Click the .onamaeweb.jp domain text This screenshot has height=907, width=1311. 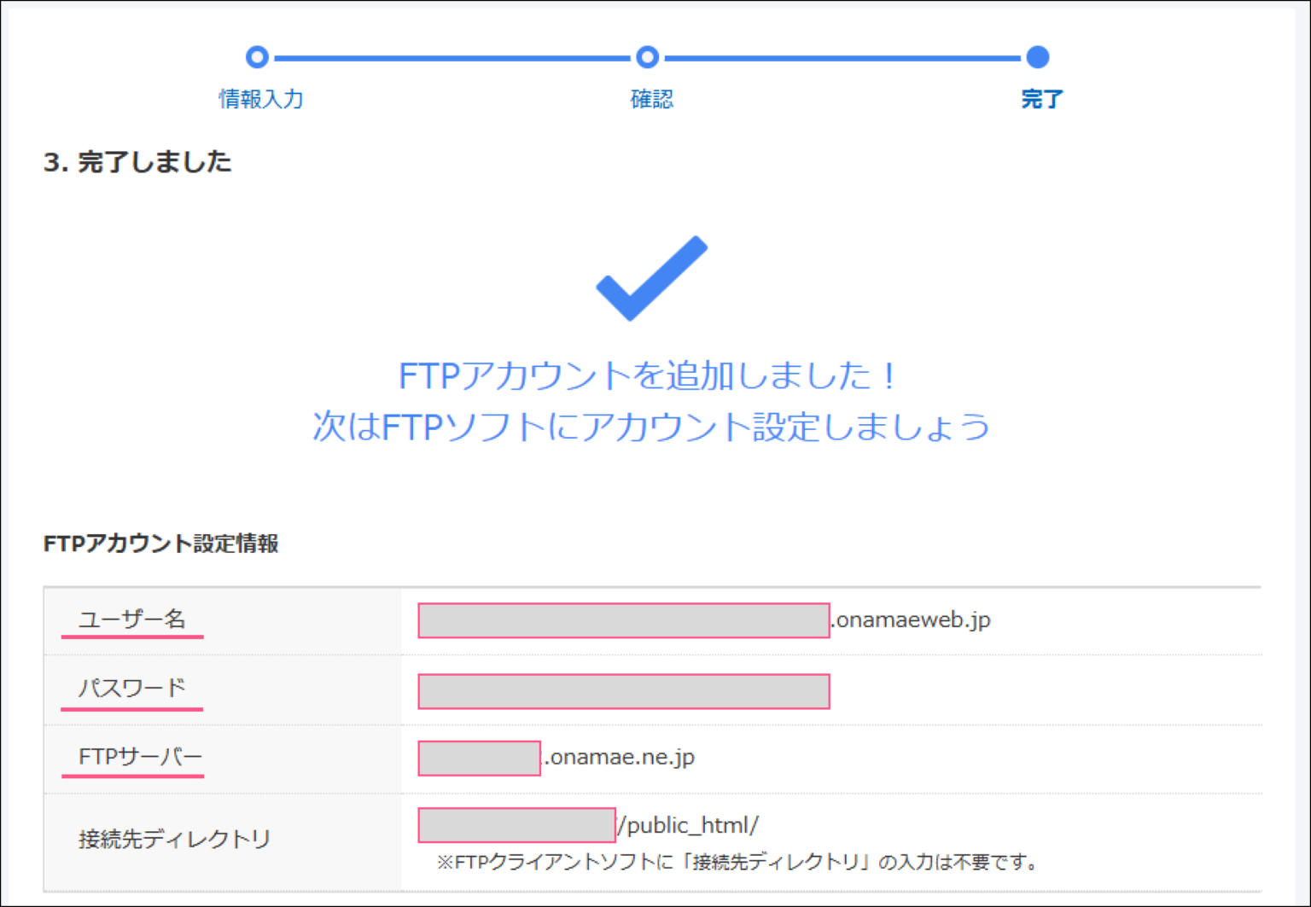(910, 620)
